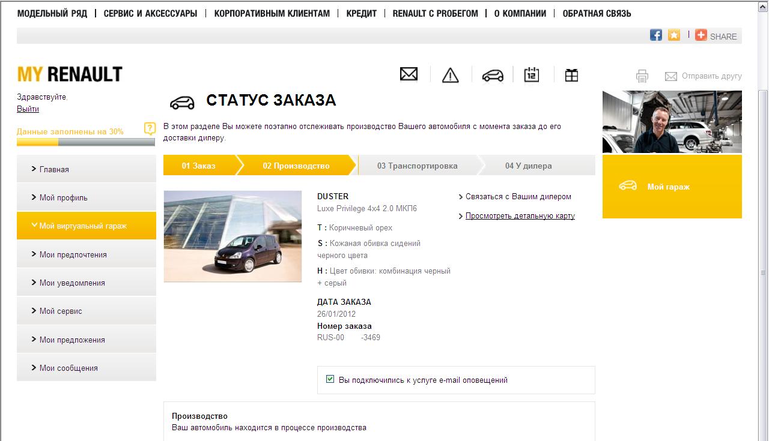
Task: Expand Мои предложения section
Action: point(87,340)
